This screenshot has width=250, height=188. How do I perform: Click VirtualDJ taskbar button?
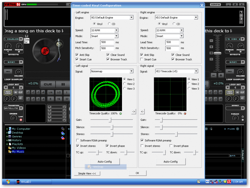33,182
